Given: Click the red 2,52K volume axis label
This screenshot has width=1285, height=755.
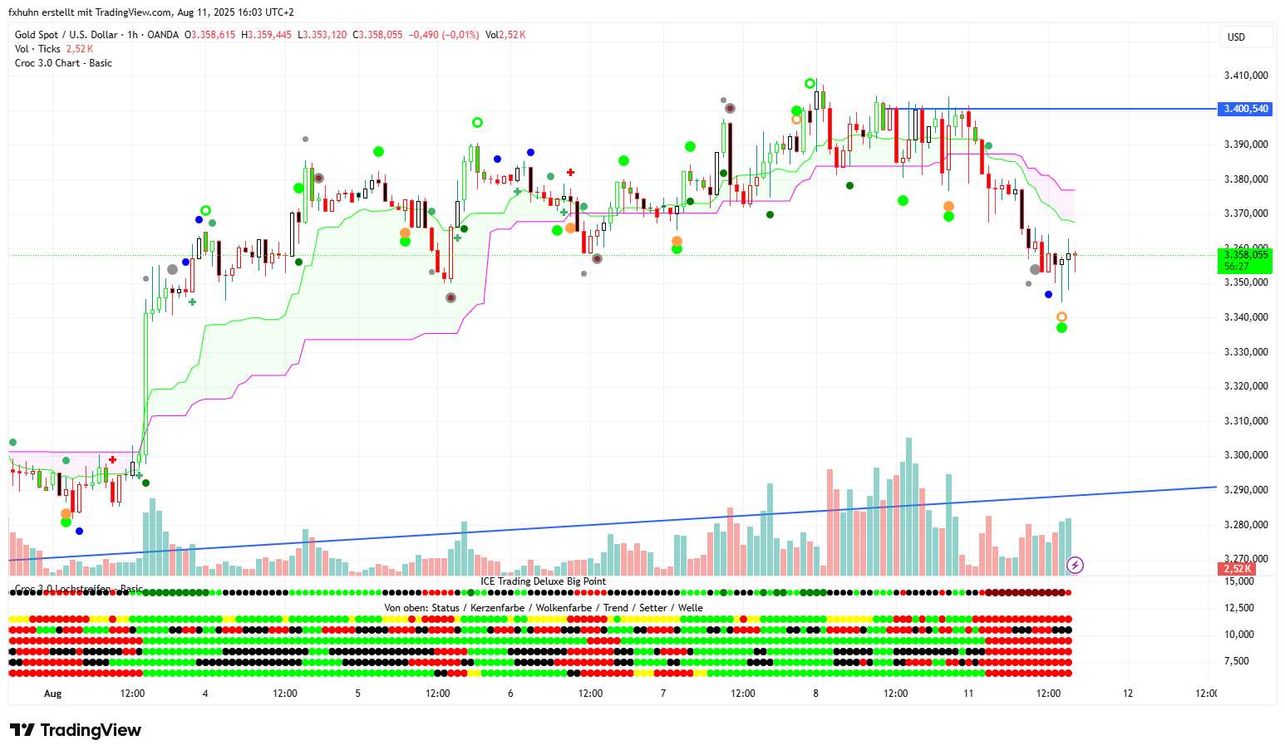Looking at the screenshot, I should pyautogui.click(x=1237, y=569).
